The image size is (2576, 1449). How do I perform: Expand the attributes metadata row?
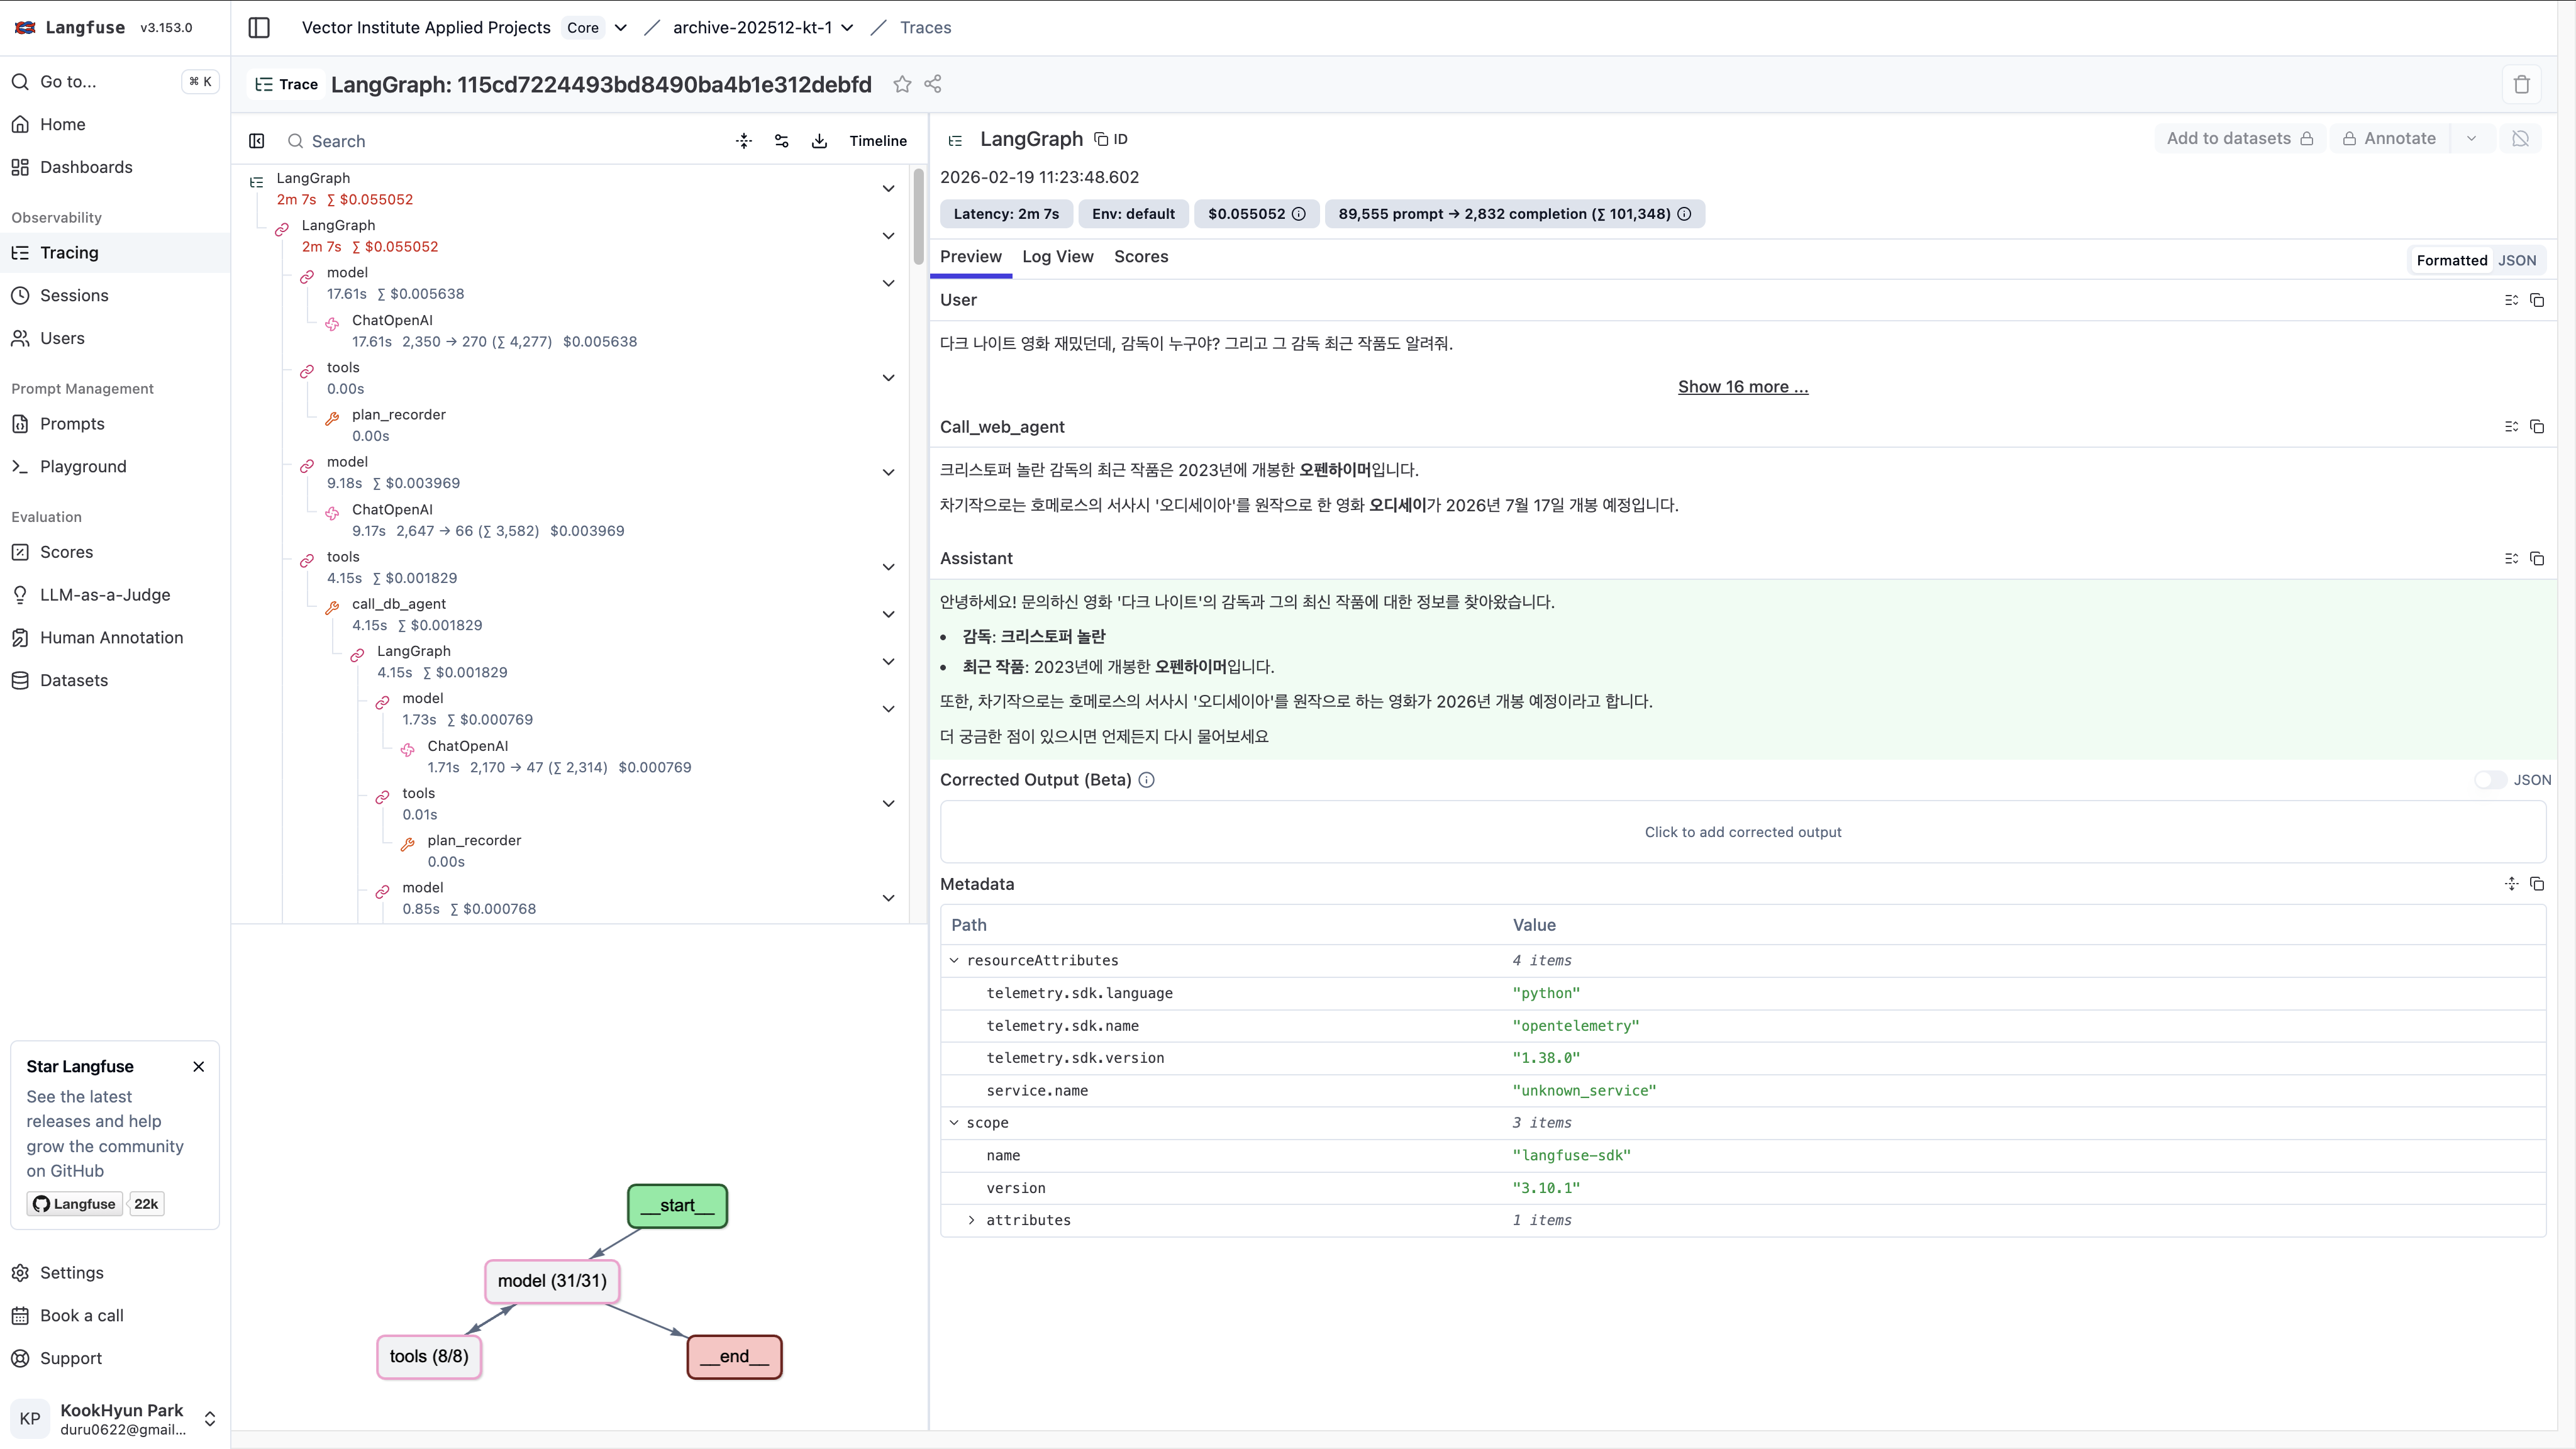[971, 1220]
